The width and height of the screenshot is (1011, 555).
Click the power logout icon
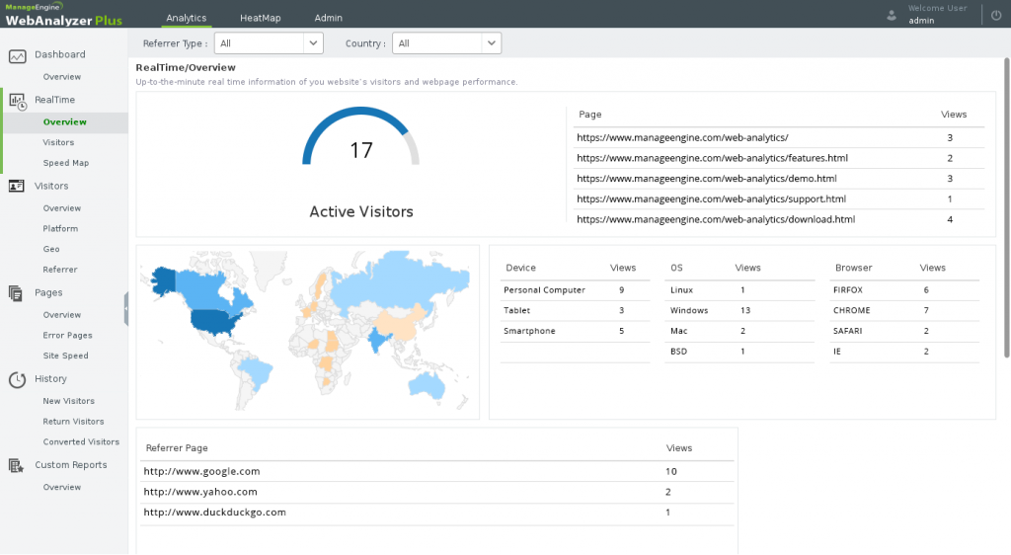(996, 16)
